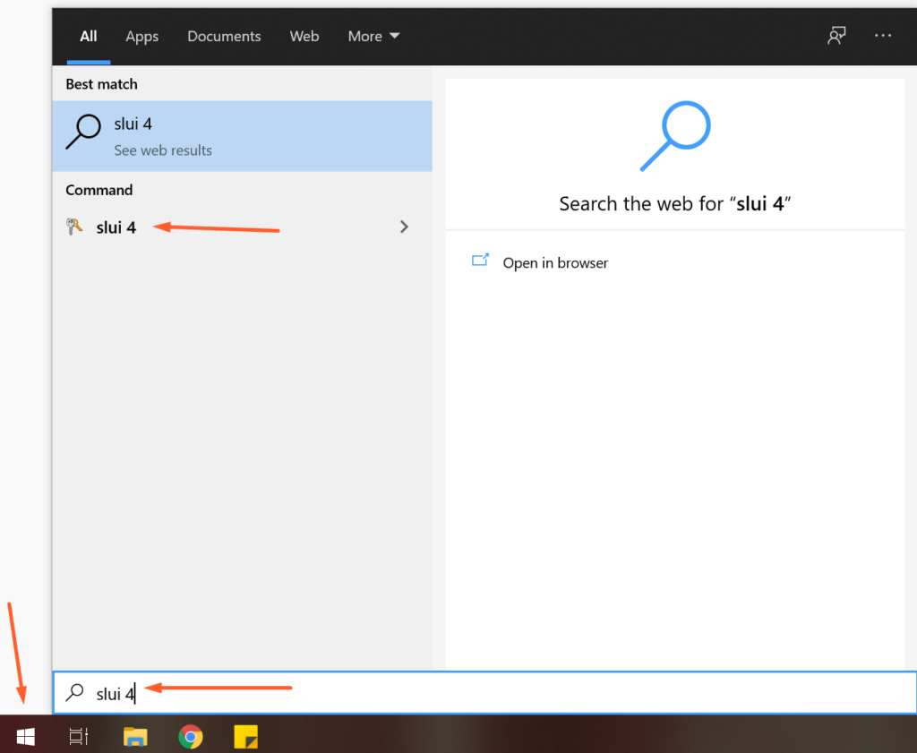Click the large blue search magnifier graphic
The width and height of the screenshot is (917, 753).
pos(675,136)
